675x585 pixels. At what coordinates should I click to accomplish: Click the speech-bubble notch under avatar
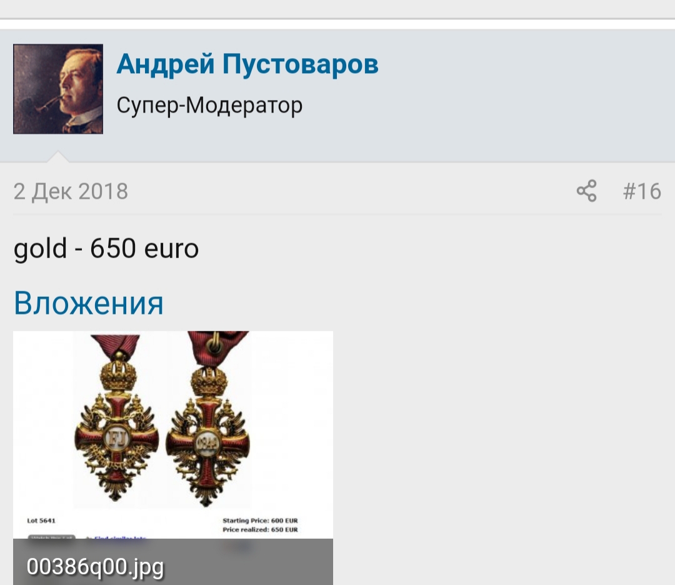pyautogui.click(x=57, y=156)
